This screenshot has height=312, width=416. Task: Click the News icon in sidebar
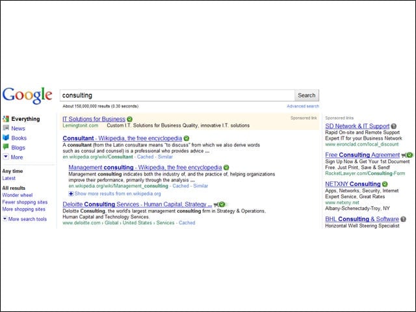tap(6, 128)
